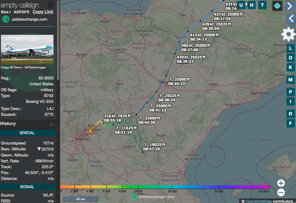Viewport: 296px width, 203px height.
Task: Select track label at 08:41:13
Action: tap(160, 108)
